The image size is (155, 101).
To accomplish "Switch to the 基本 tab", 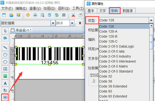I will point(91,11).
